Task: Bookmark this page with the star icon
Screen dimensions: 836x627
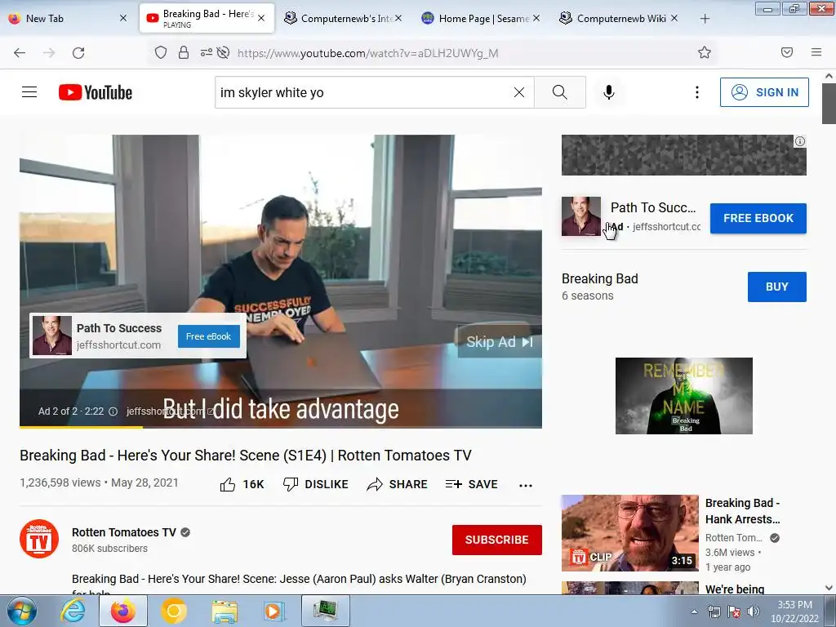Action: (x=705, y=52)
